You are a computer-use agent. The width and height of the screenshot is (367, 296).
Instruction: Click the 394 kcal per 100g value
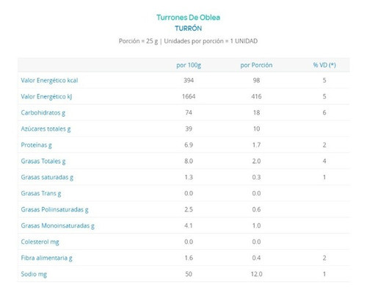pos(189,80)
